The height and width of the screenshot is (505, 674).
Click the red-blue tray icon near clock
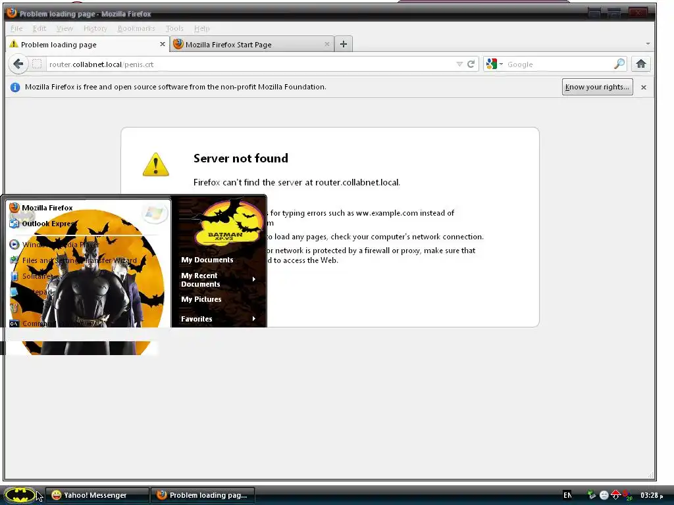click(627, 495)
